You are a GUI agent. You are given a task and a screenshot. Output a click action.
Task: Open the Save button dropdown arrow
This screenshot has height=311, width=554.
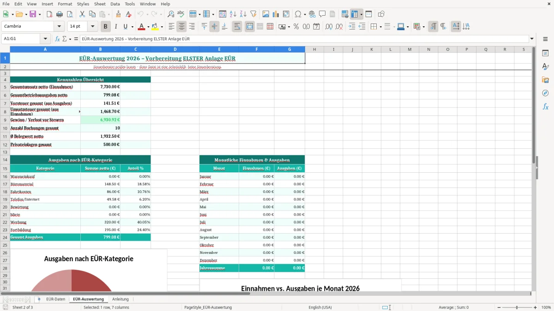tap(40, 14)
